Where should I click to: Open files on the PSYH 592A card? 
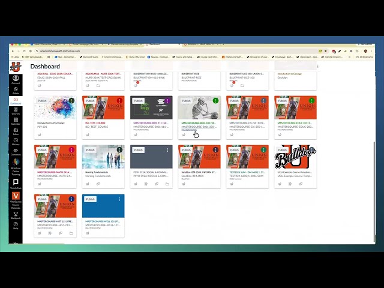pyautogui.click(x=167, y=184)
